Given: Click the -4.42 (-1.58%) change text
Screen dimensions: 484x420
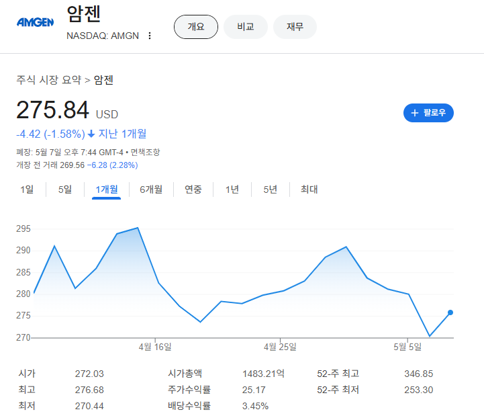Looking at the screenshot, I should (x=50, y=134).
